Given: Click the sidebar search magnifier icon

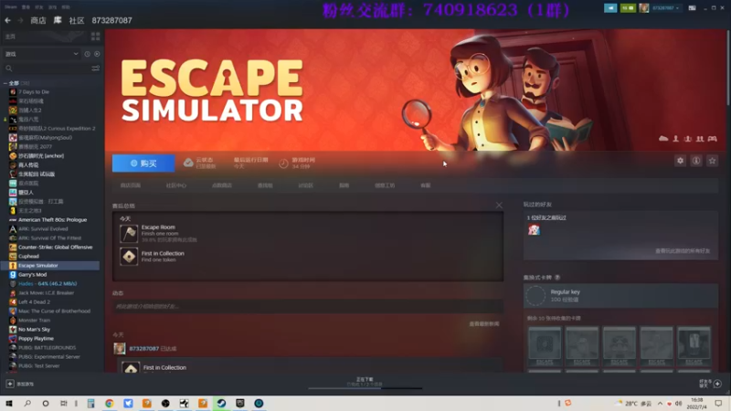Looking at the screenshot, I should (8, 68).
